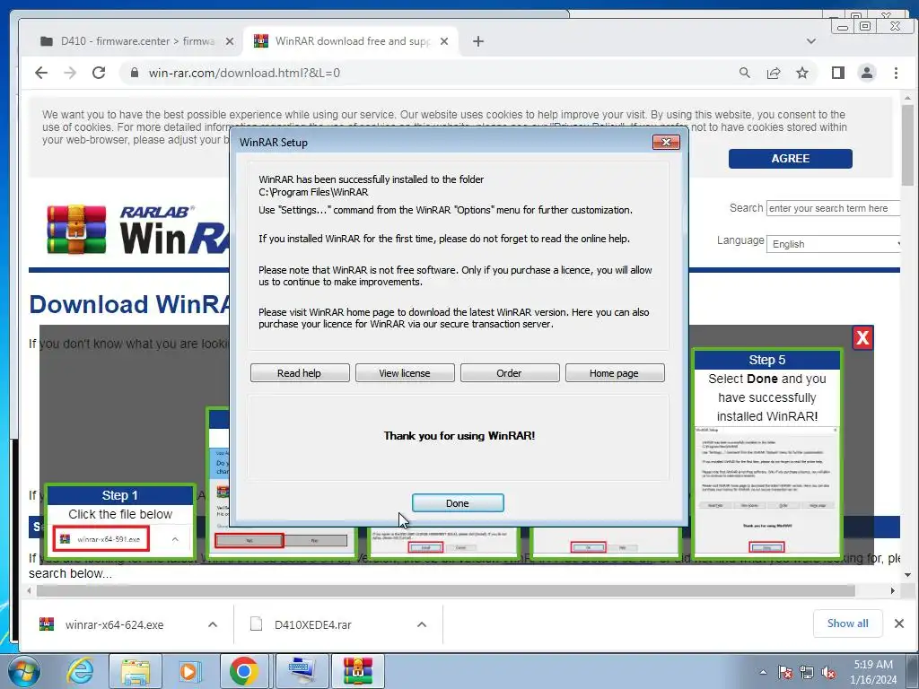Accept cookies with AGREE button
The width and height of the screenshot is (919, 689).
pos(790,158)
